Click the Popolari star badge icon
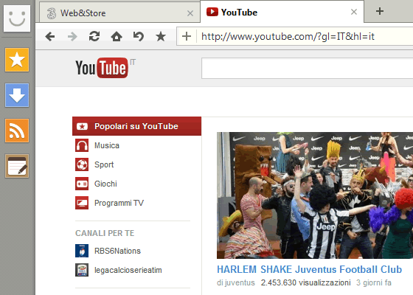The height and width of the screenshot is (295, 413). (82, 126)
